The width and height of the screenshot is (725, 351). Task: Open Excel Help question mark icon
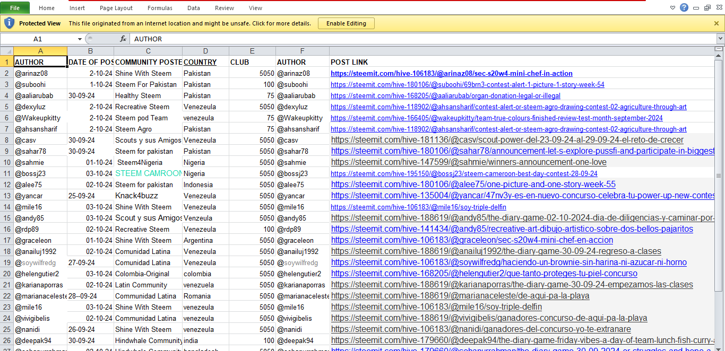tap(684, 7)
